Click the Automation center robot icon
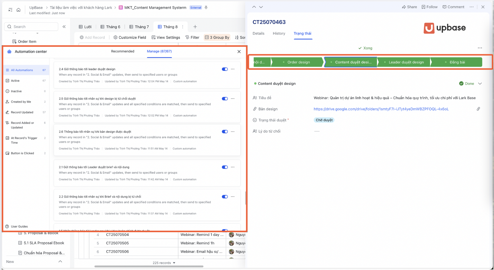 pos(9,52)
